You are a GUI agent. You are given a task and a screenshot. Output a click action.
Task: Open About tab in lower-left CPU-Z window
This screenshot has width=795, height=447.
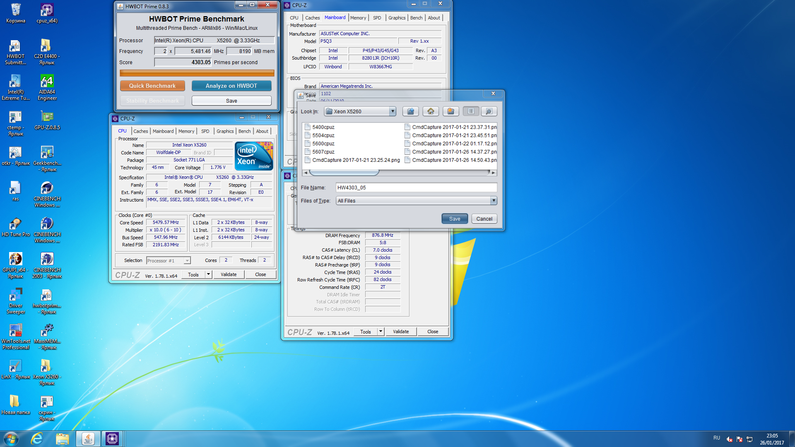coord(262,131)
